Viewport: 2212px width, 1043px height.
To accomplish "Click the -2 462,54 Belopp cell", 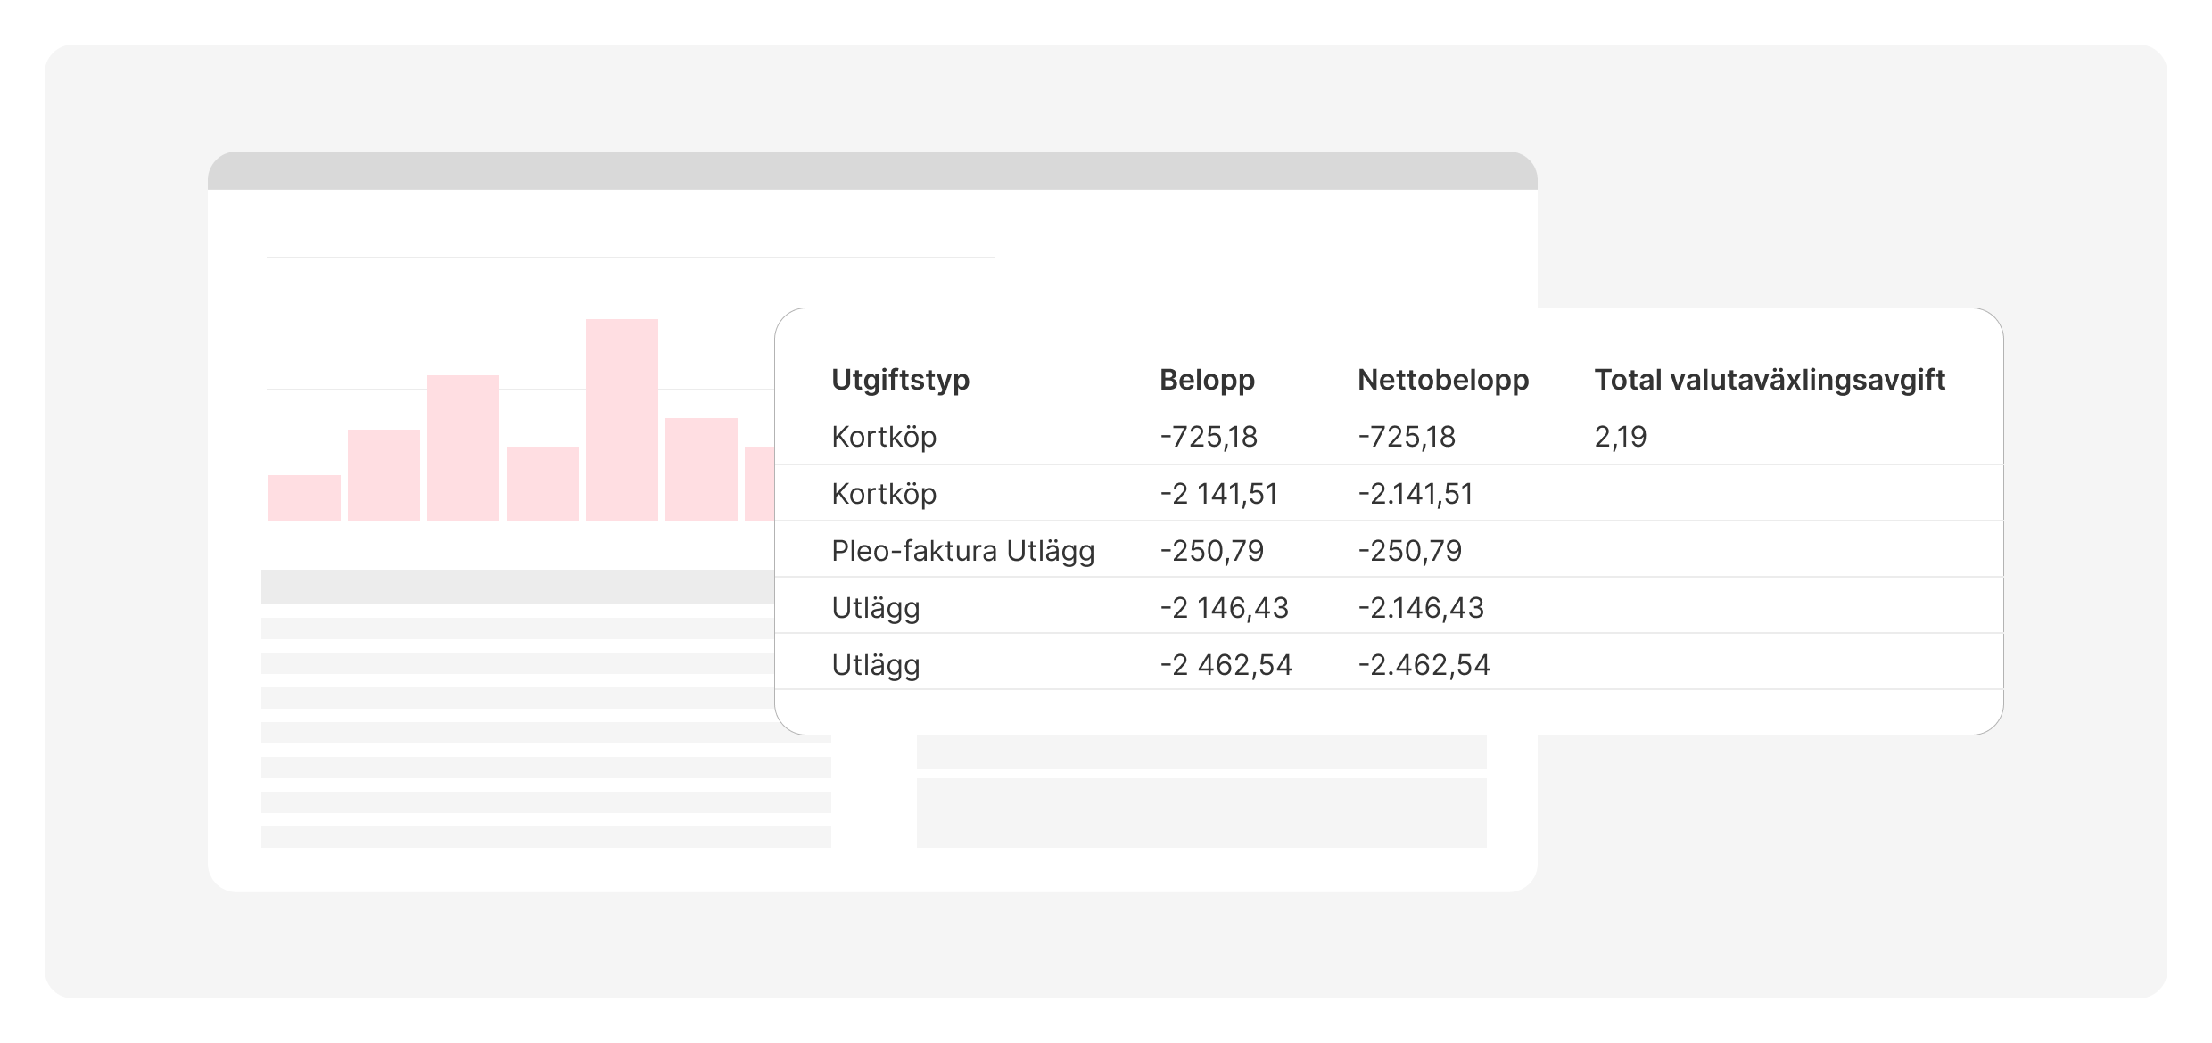I will tap(1226, 665).
